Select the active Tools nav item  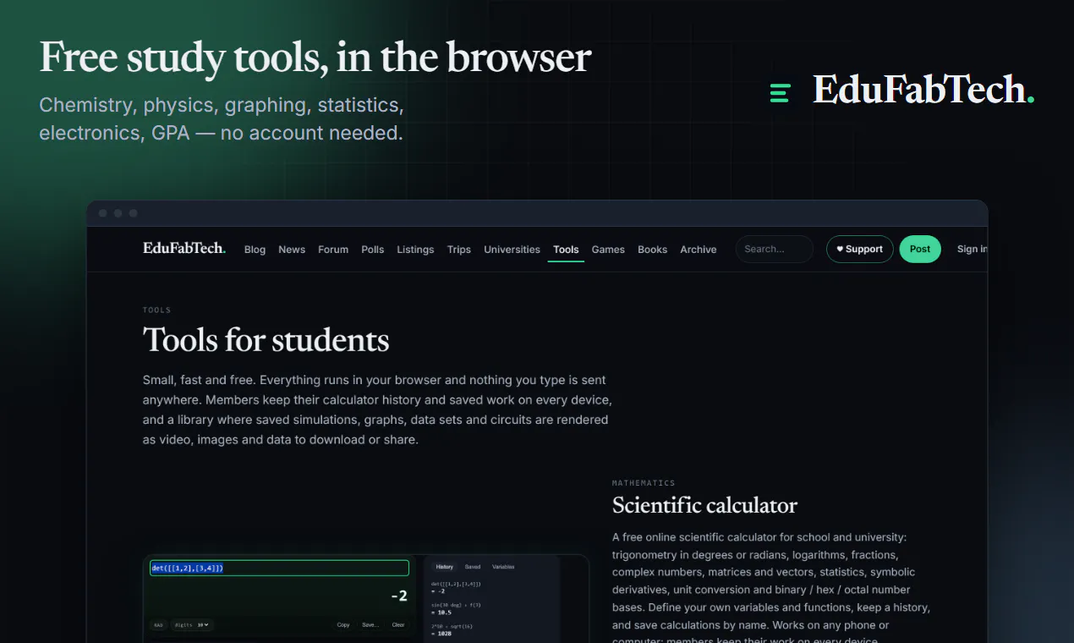pos(566,250)
